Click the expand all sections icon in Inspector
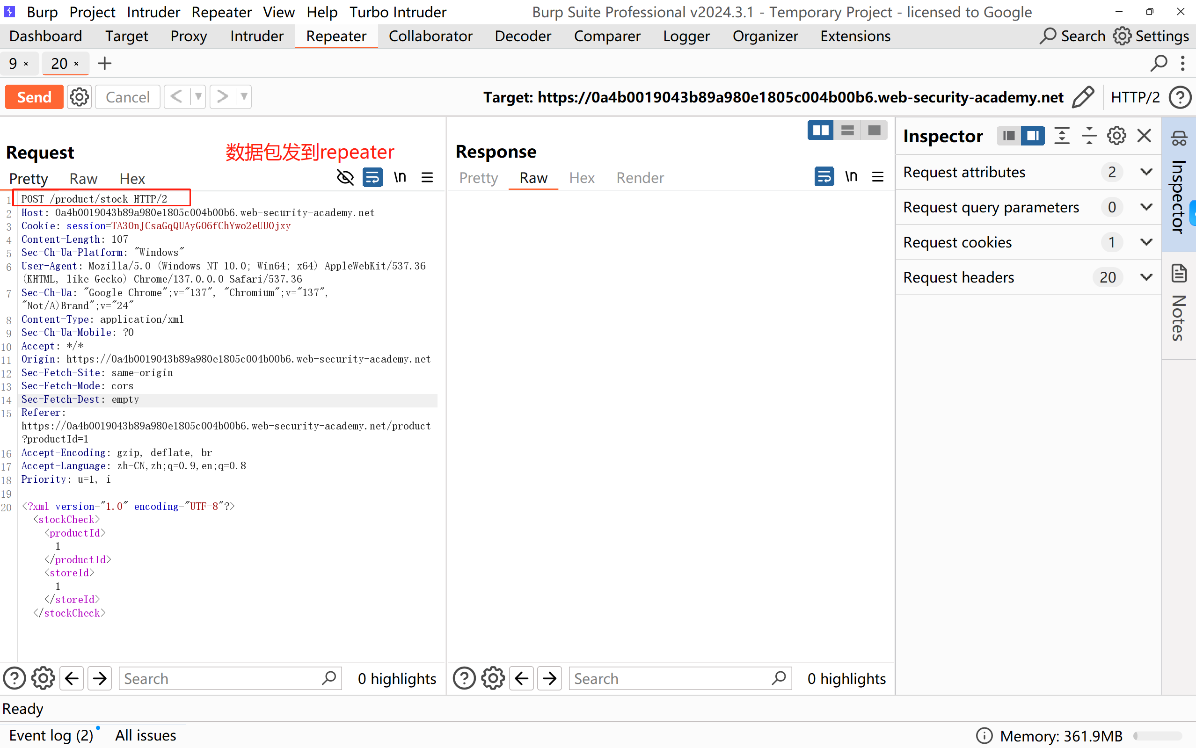The height and width of the screenshot is (748, 1196). tap(1062, 136)
